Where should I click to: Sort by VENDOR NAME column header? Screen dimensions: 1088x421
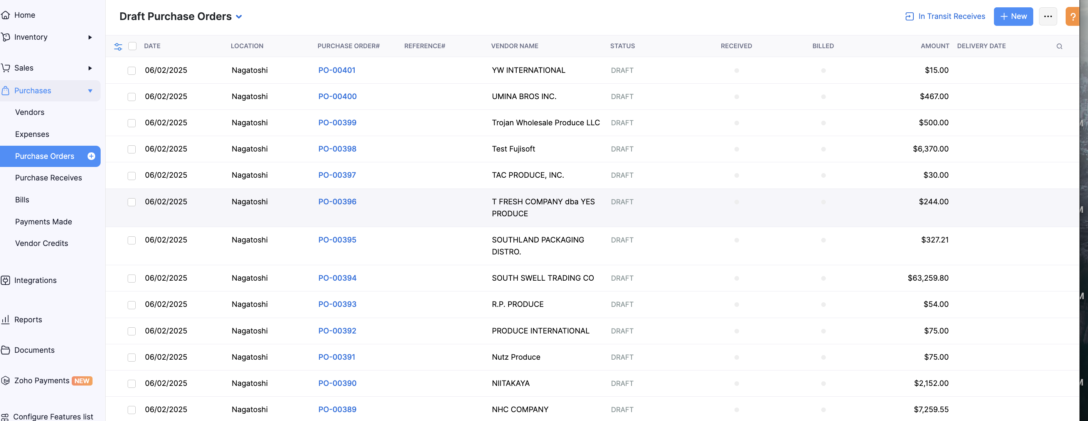(x=514, y=46)
